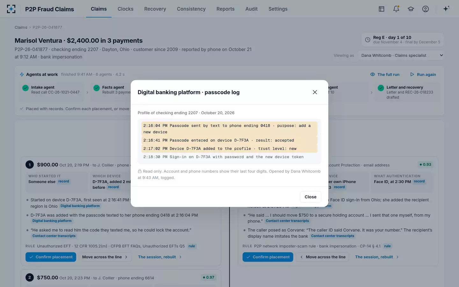Confirm placement for the Unauthorized EFT payment
This screenshot has height=287, width=459.
(x=51, y=257)
